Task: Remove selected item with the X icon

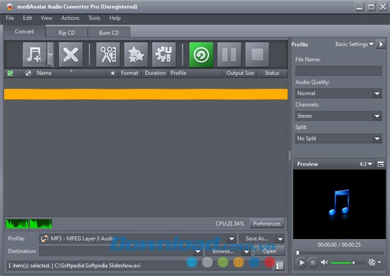Action: (x=71, y=55)
